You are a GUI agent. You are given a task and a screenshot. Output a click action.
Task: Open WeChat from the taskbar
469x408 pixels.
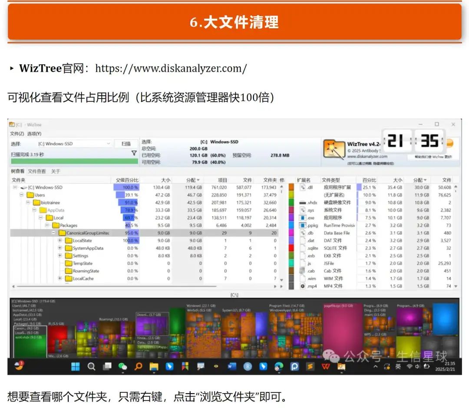122,366
